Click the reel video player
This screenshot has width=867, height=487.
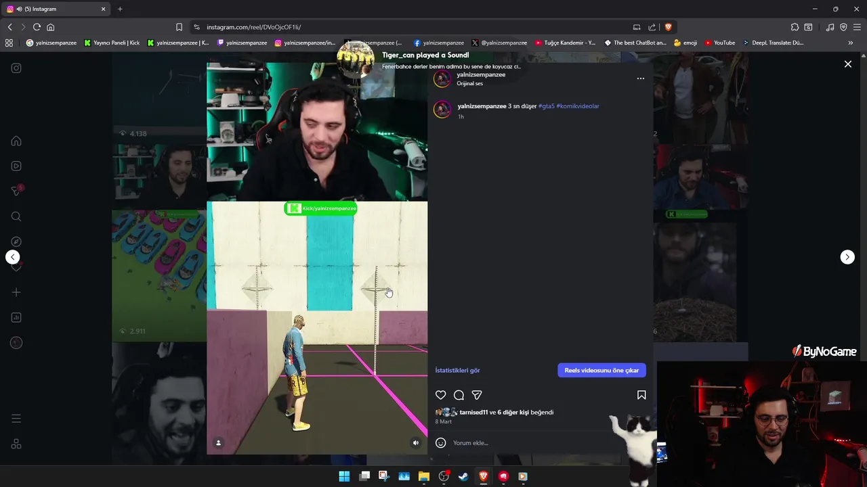(x=317, y=257)
